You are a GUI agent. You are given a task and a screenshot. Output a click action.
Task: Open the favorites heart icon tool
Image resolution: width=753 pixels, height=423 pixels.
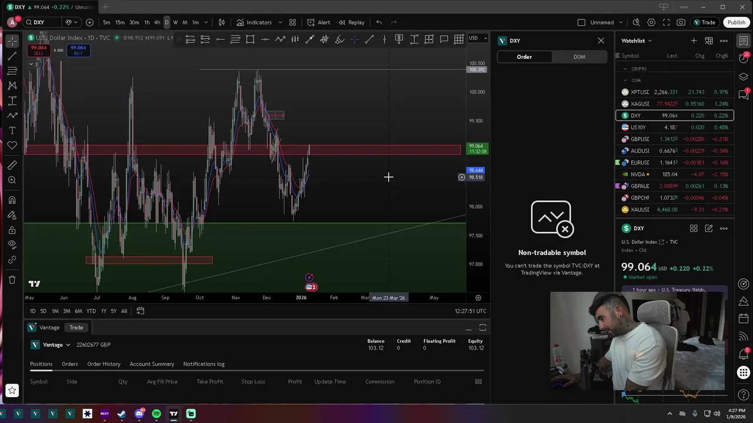tap(12, 145)
